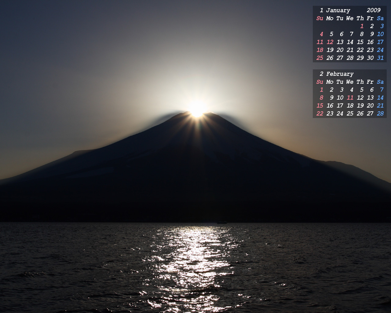Select February 14 Saturday date

pyautogui.click(x=380, y=98)
